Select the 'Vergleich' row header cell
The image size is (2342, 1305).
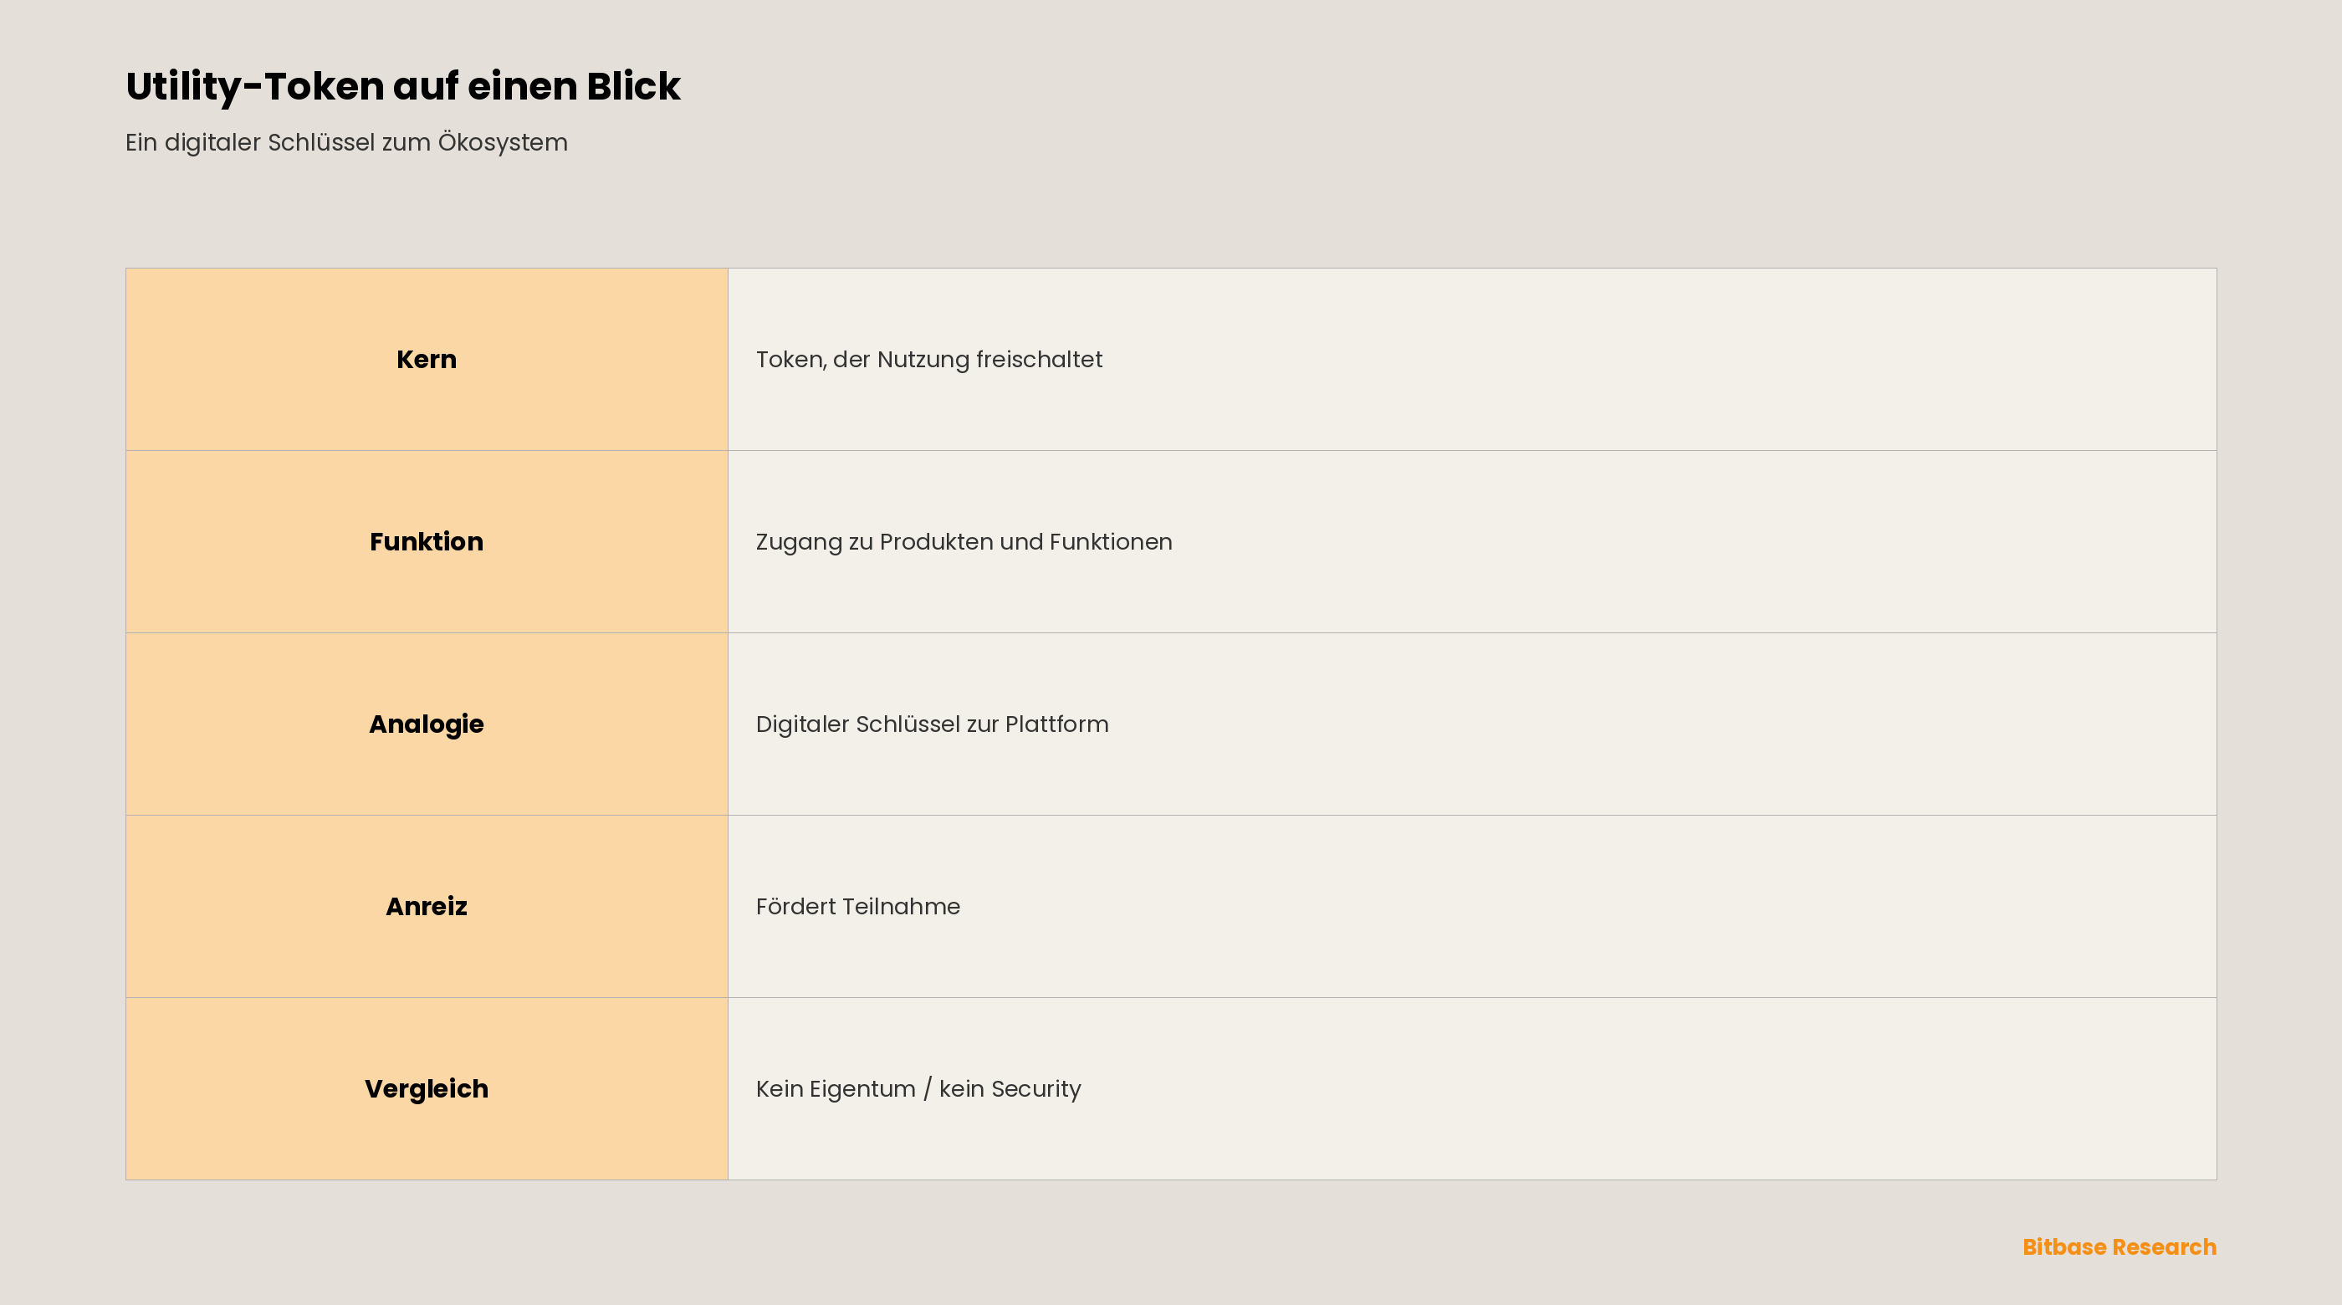tap(427, 1088)
